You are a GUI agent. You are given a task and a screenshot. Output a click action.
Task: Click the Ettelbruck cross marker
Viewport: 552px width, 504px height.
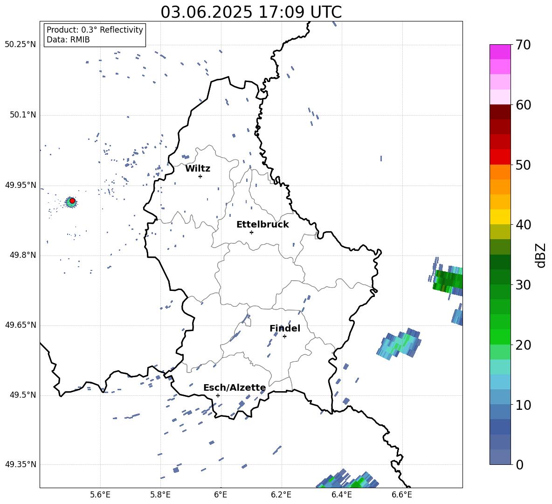pyautogui.click(x=251, y=232)
